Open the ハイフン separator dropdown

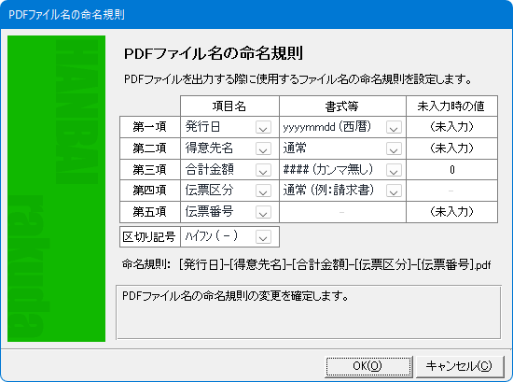coord(263,237)
